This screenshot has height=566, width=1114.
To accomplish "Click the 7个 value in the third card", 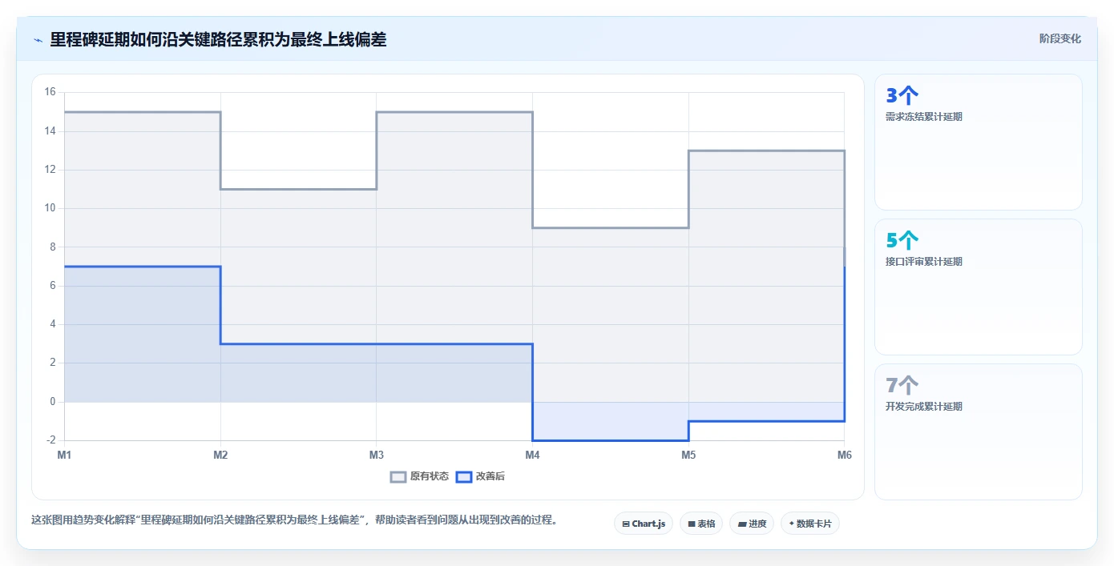I will pyautogui.click(x=902, y=386).
